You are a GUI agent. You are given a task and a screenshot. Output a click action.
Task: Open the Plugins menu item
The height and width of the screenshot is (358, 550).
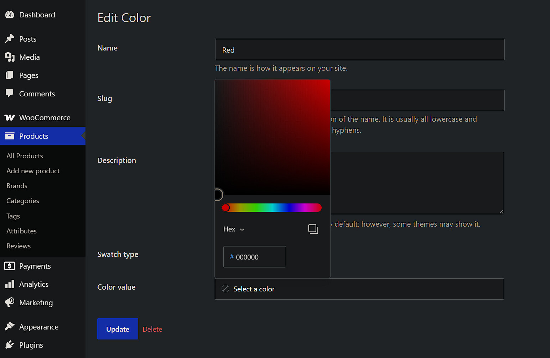coord(43,345)
